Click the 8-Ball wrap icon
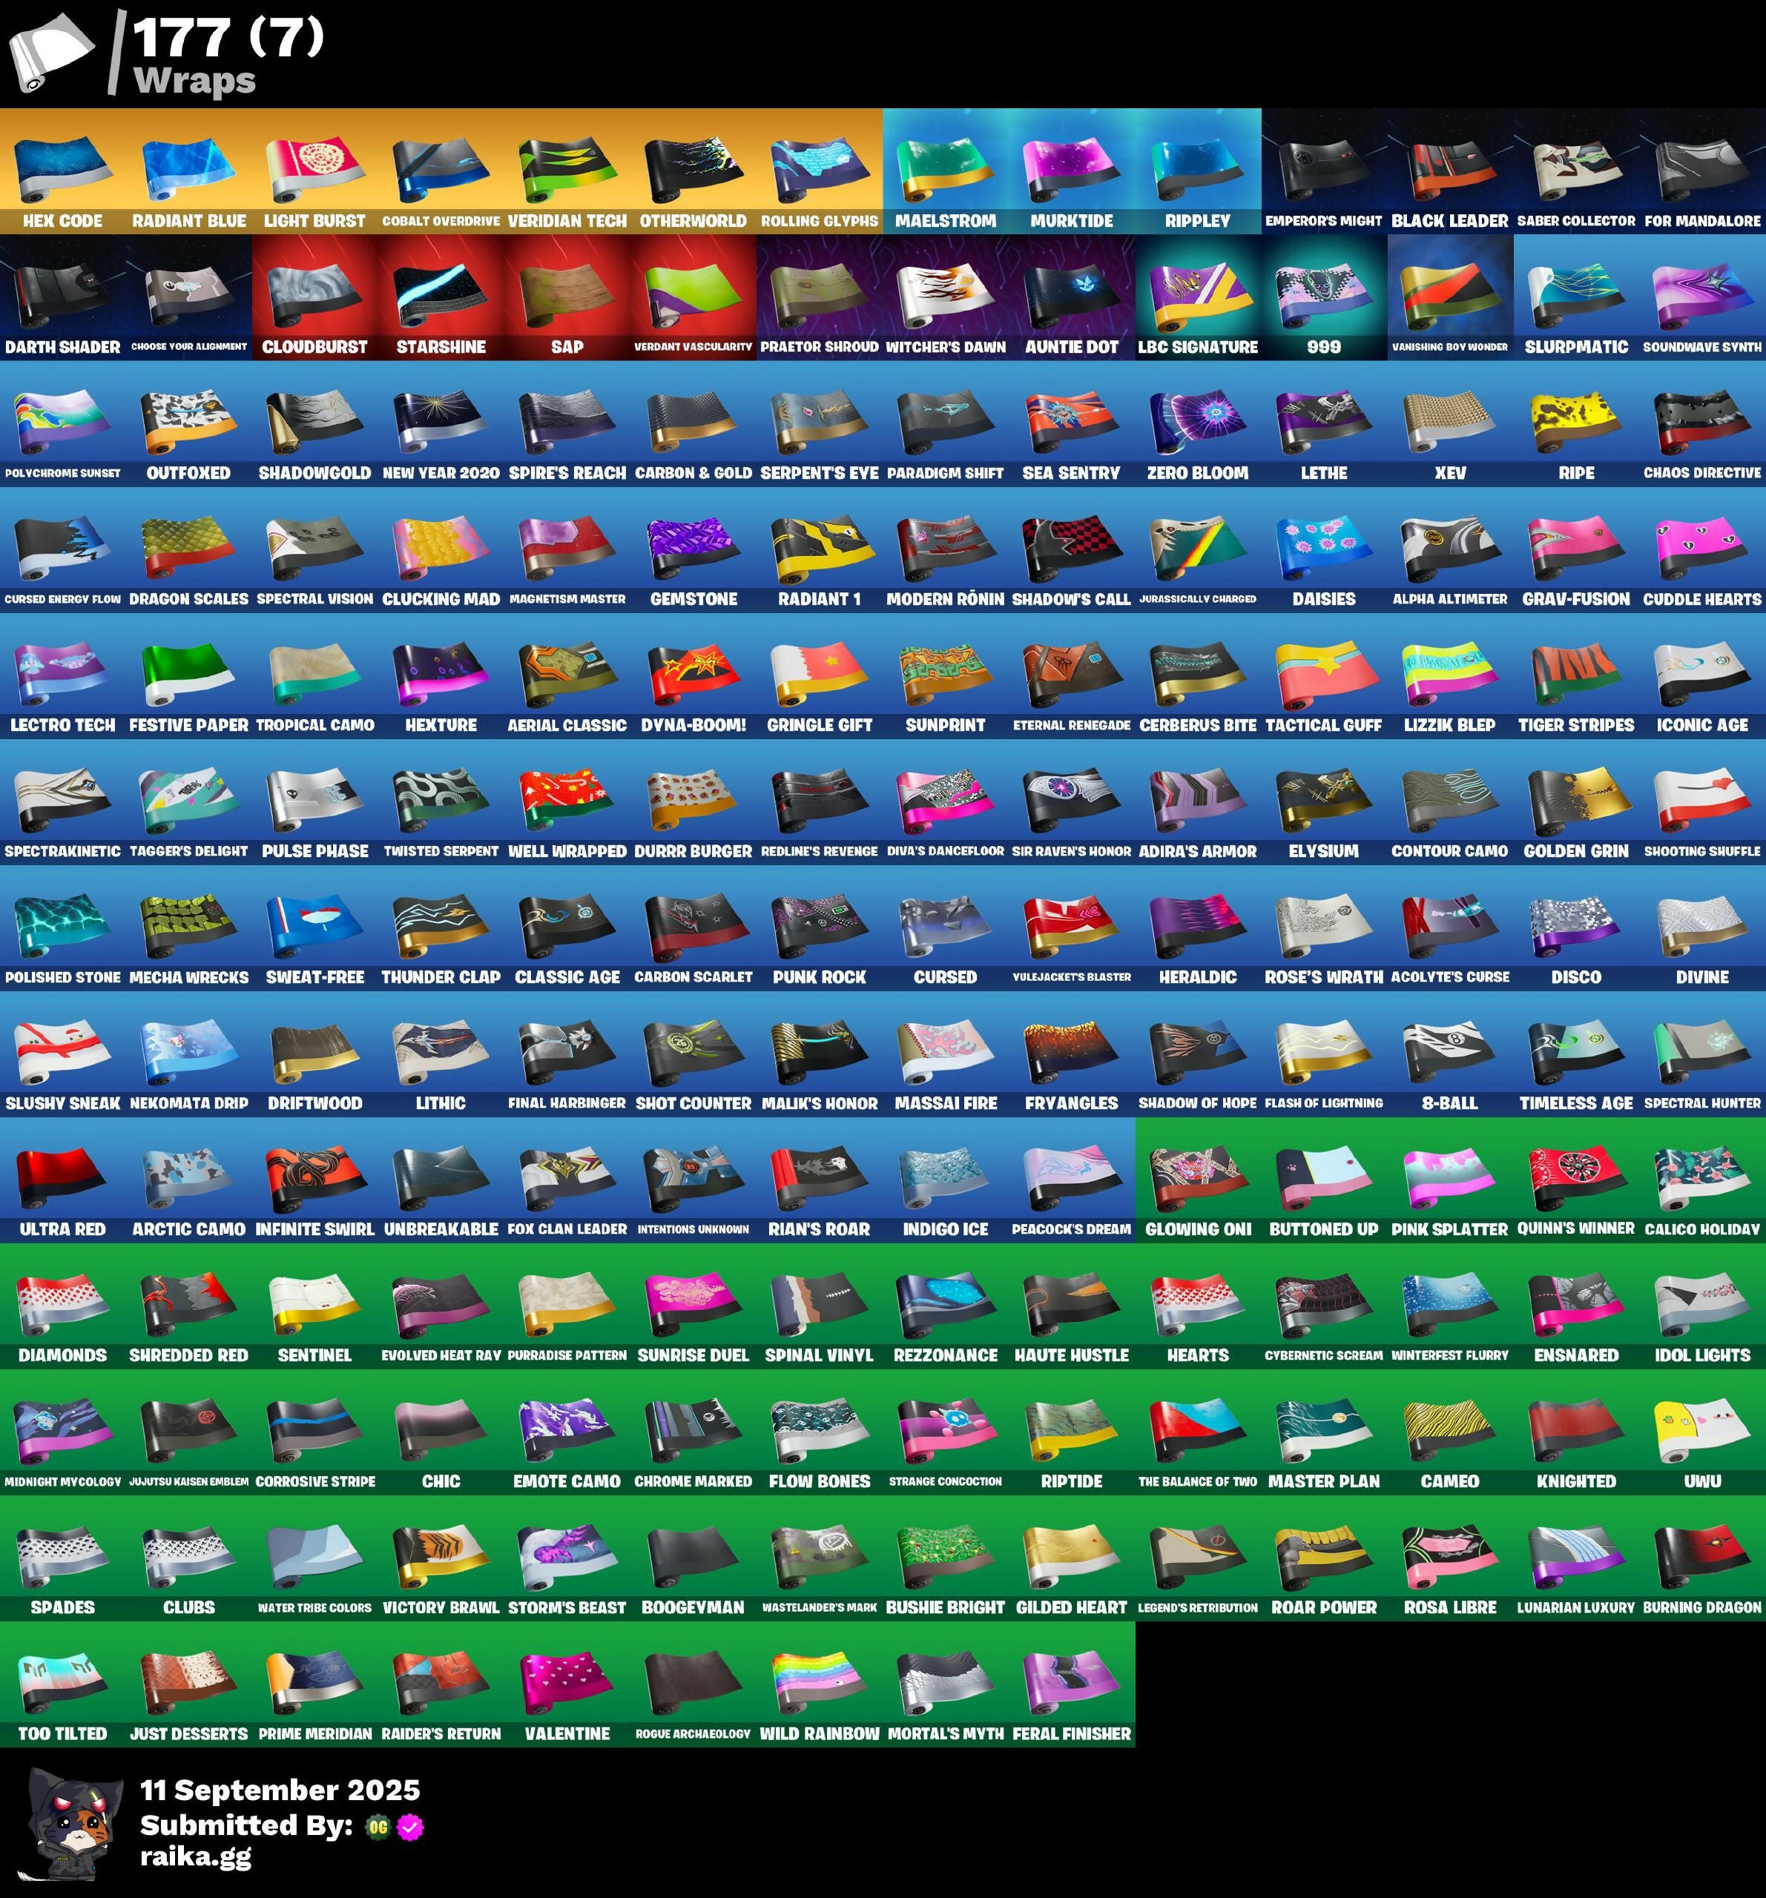Image resolution: width=1766 pixels, height=1898 pixels. tap(1449, 1051)
